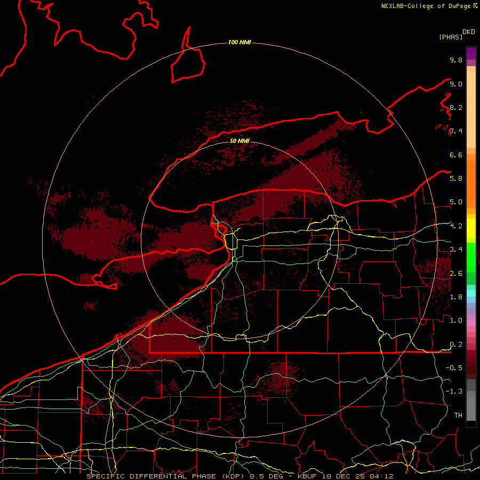Image resolution: width=480 pixels, height=480 pixels.
Task: Click the purple top segment of color bar
Action: [471, 53]
